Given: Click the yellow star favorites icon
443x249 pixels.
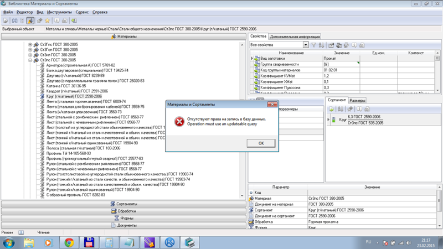Looking at the screenshot, I should tap(47, 20).
